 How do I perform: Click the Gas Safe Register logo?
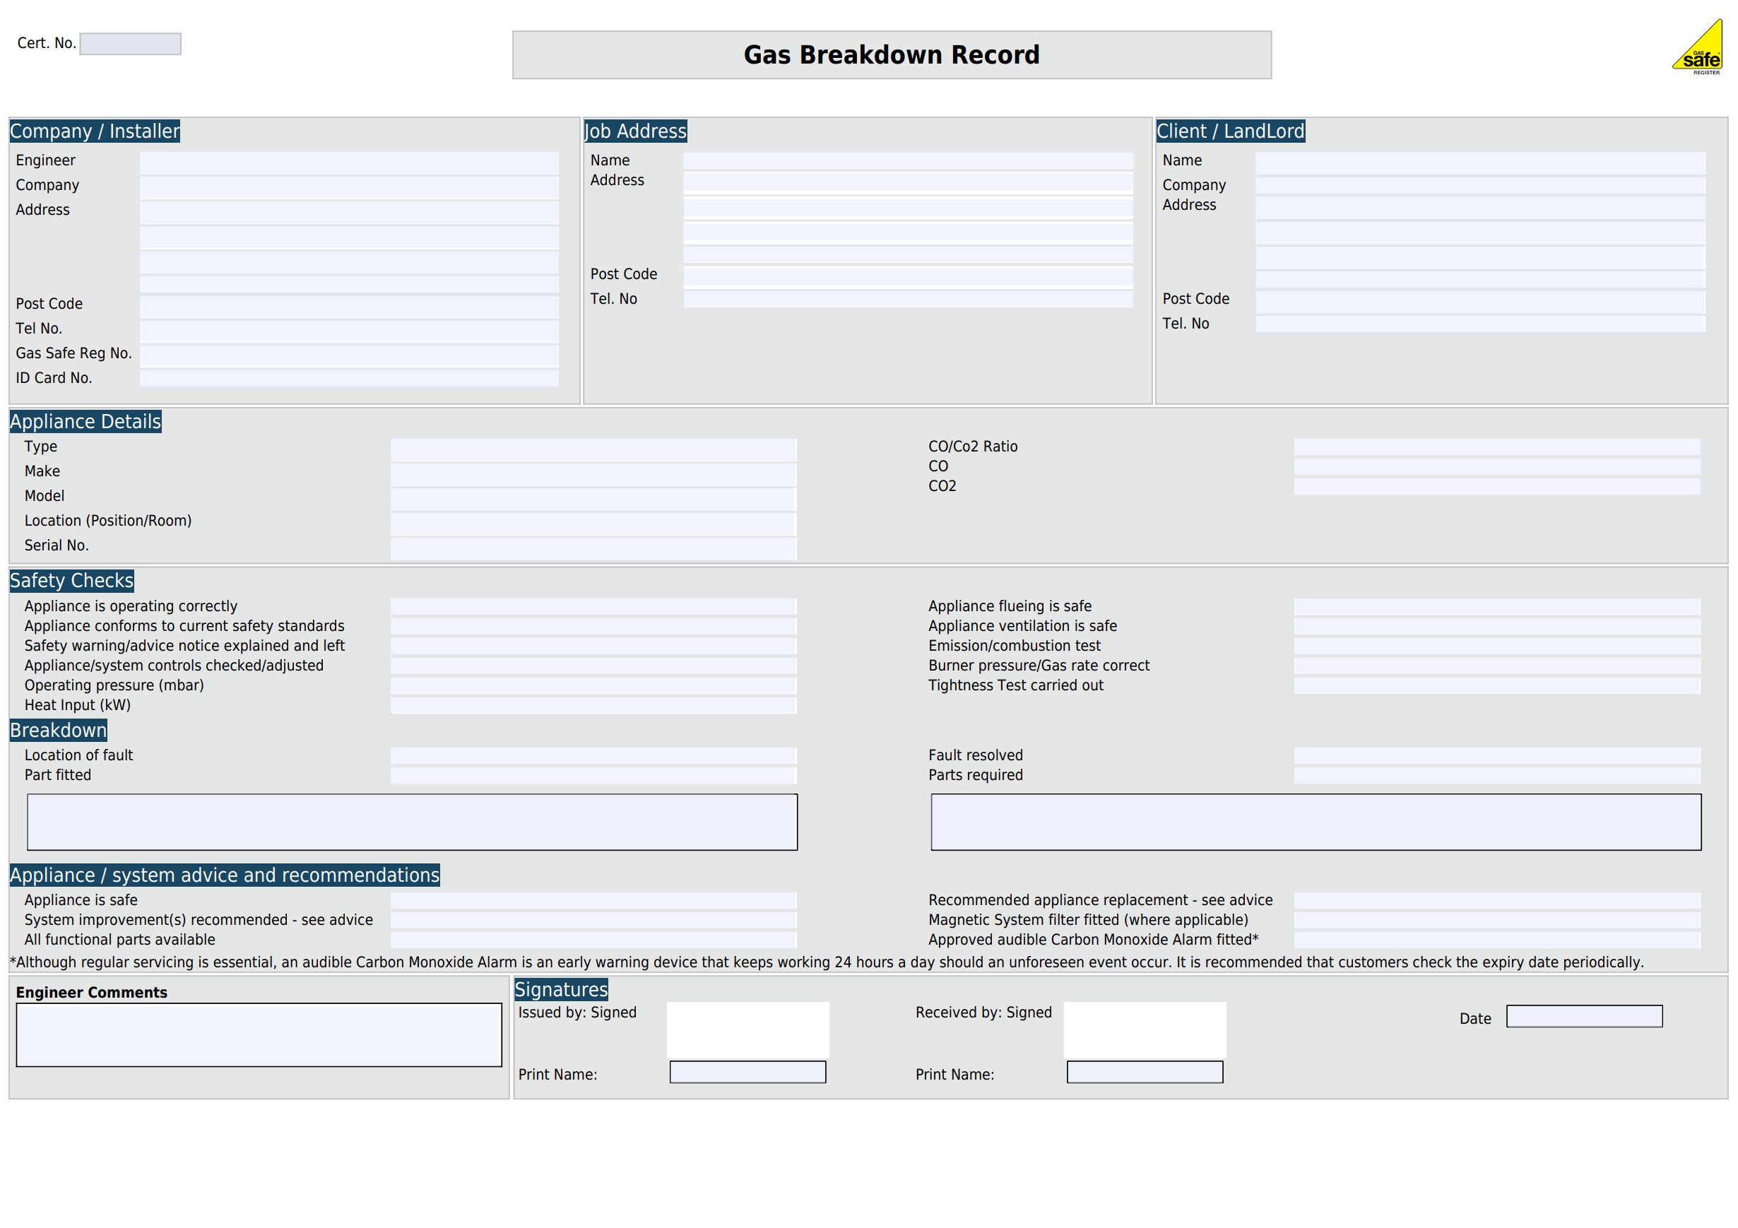pos(1698,50)
